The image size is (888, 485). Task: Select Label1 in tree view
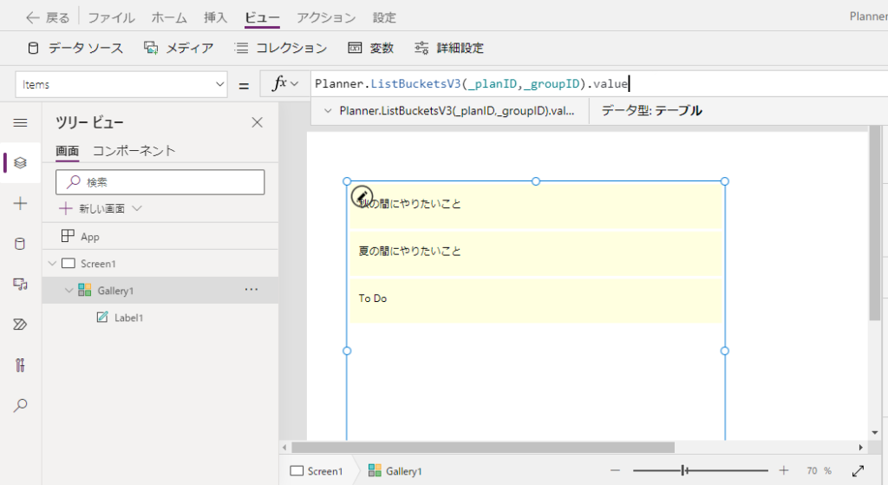point(160,318)
